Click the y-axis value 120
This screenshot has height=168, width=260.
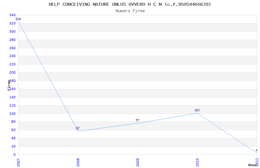point(12,105)
